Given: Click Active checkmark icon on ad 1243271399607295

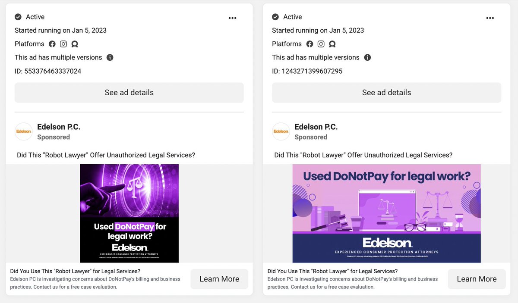Looking at the screenshot, I should [x=275, y=17].
